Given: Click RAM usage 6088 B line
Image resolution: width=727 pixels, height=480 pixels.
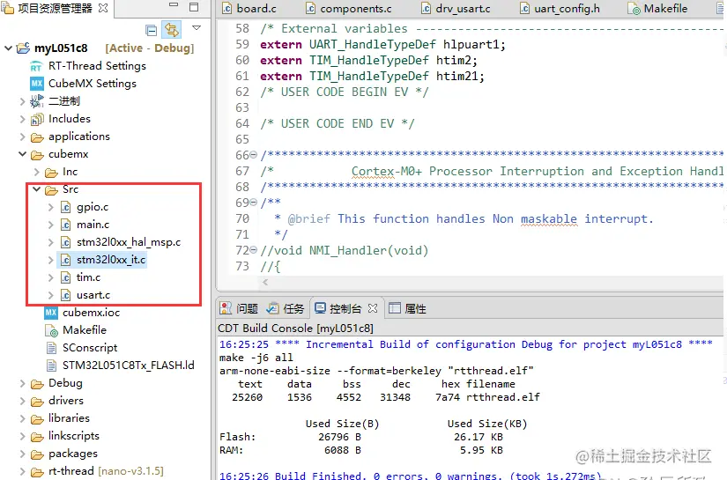Looking at the screenshot, I should [360, 450].
